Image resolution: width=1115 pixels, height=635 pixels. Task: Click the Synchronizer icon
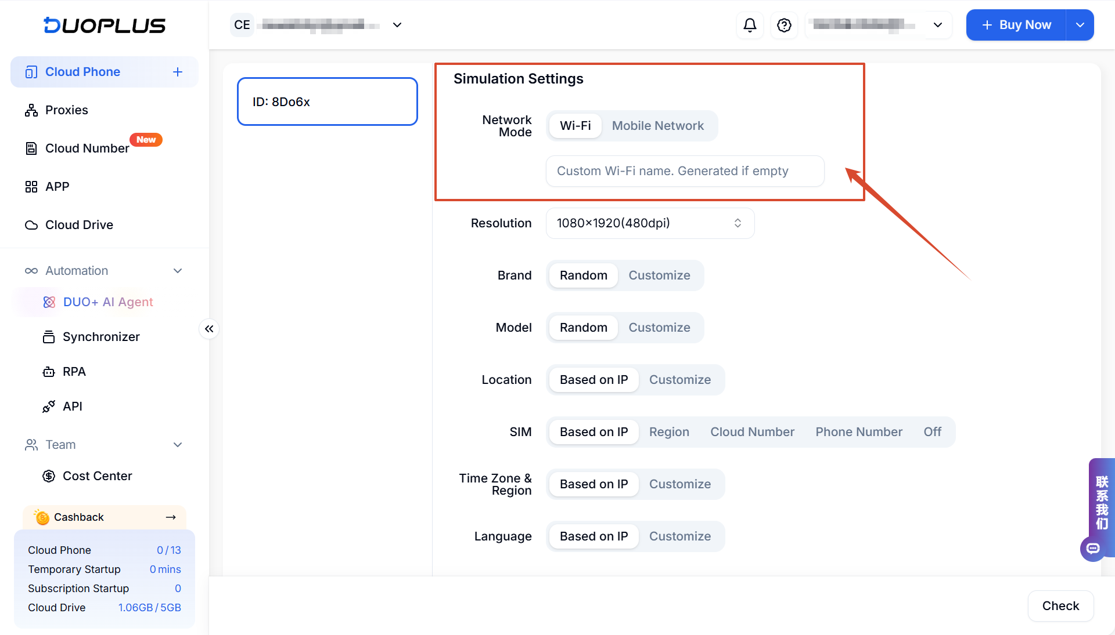49,337
